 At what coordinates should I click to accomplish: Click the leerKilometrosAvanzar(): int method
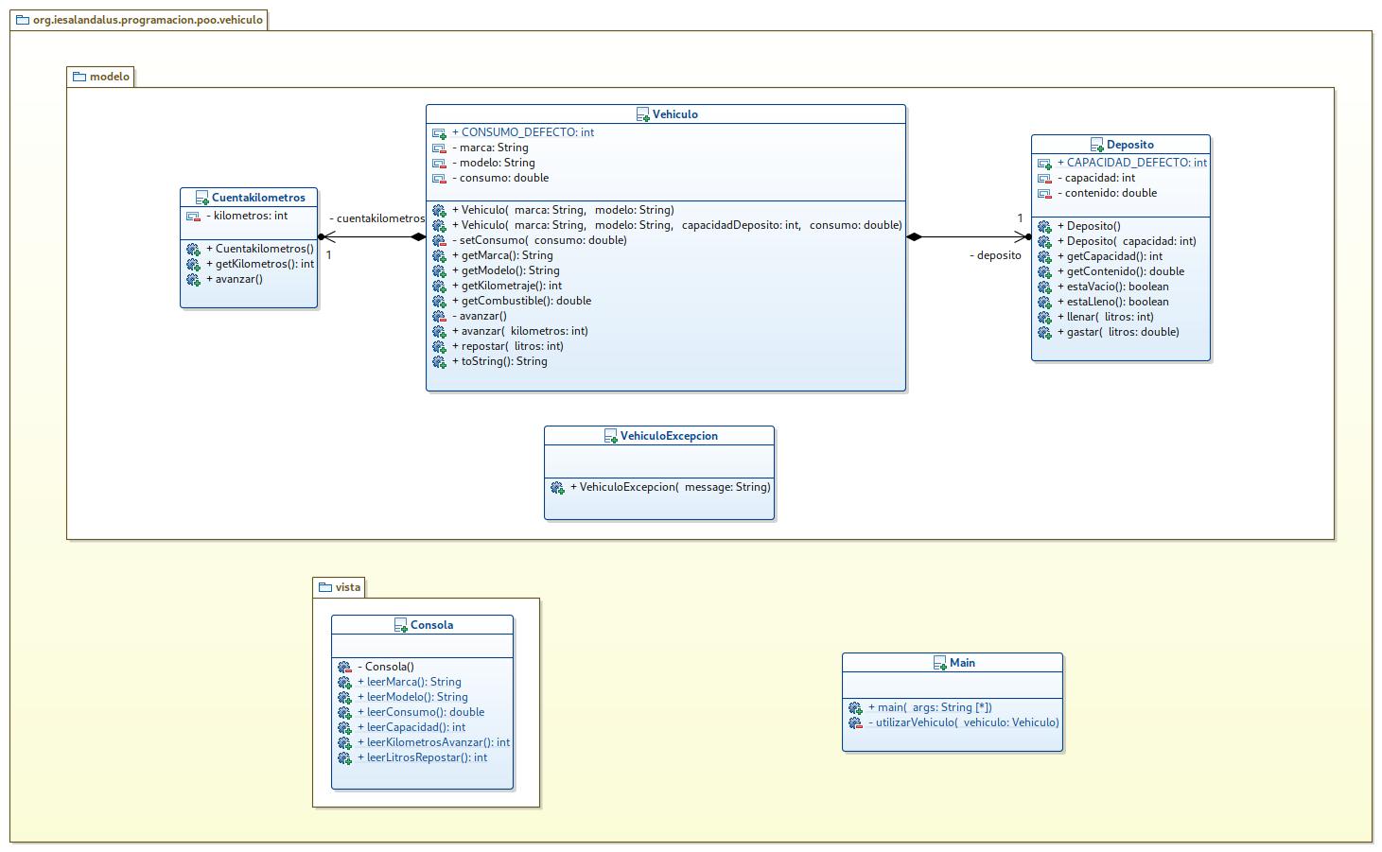(433, 742)
